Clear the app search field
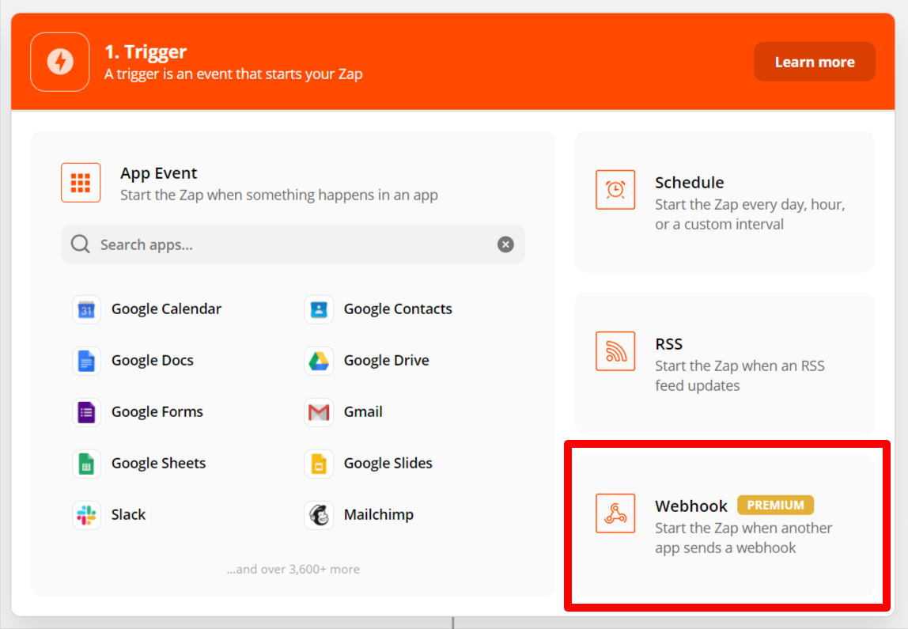 pos(505,244)
